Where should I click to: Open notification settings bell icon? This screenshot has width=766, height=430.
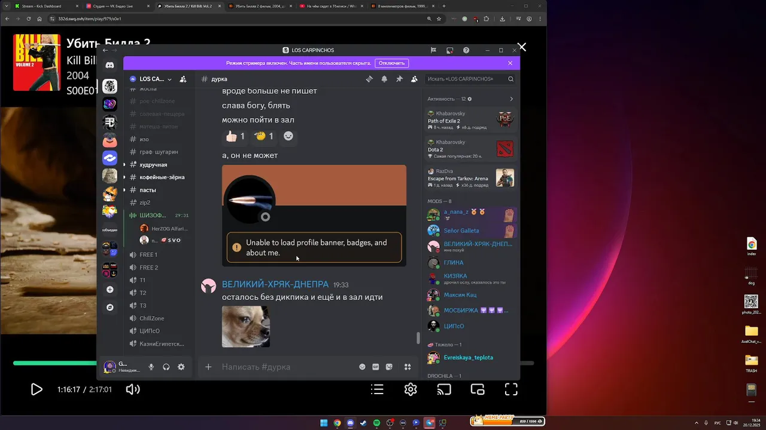click(384, 79)
